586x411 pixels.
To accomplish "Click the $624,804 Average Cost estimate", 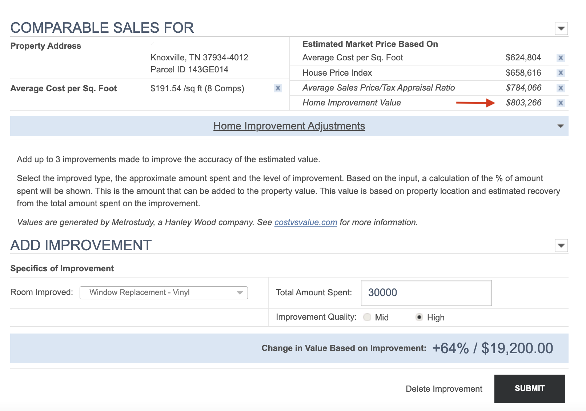I will (523, 57).
